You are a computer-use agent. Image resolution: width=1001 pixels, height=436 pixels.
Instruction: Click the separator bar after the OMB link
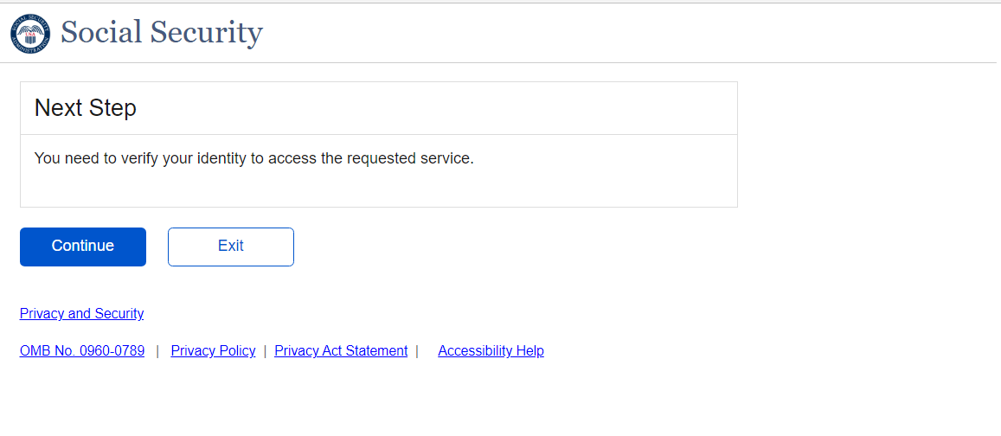click(157, 350)
